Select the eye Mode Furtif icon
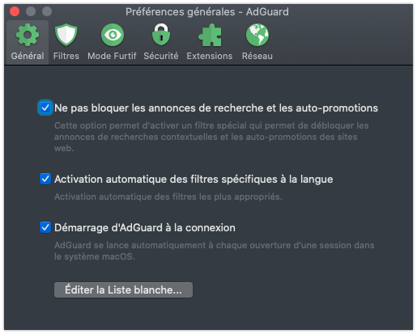The image size is (417, 334). [113, 35]
